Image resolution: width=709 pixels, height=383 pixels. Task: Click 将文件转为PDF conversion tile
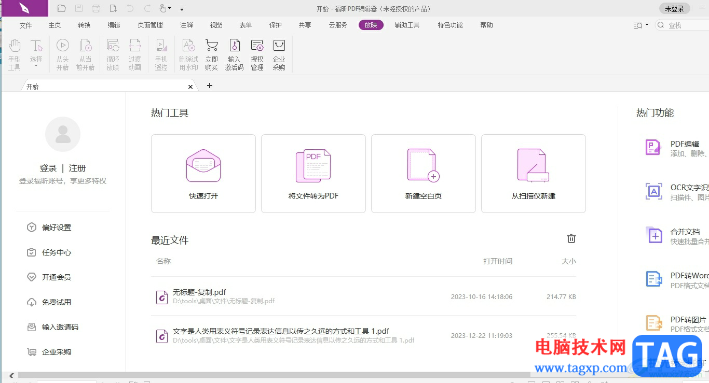(x=313, y=173)
